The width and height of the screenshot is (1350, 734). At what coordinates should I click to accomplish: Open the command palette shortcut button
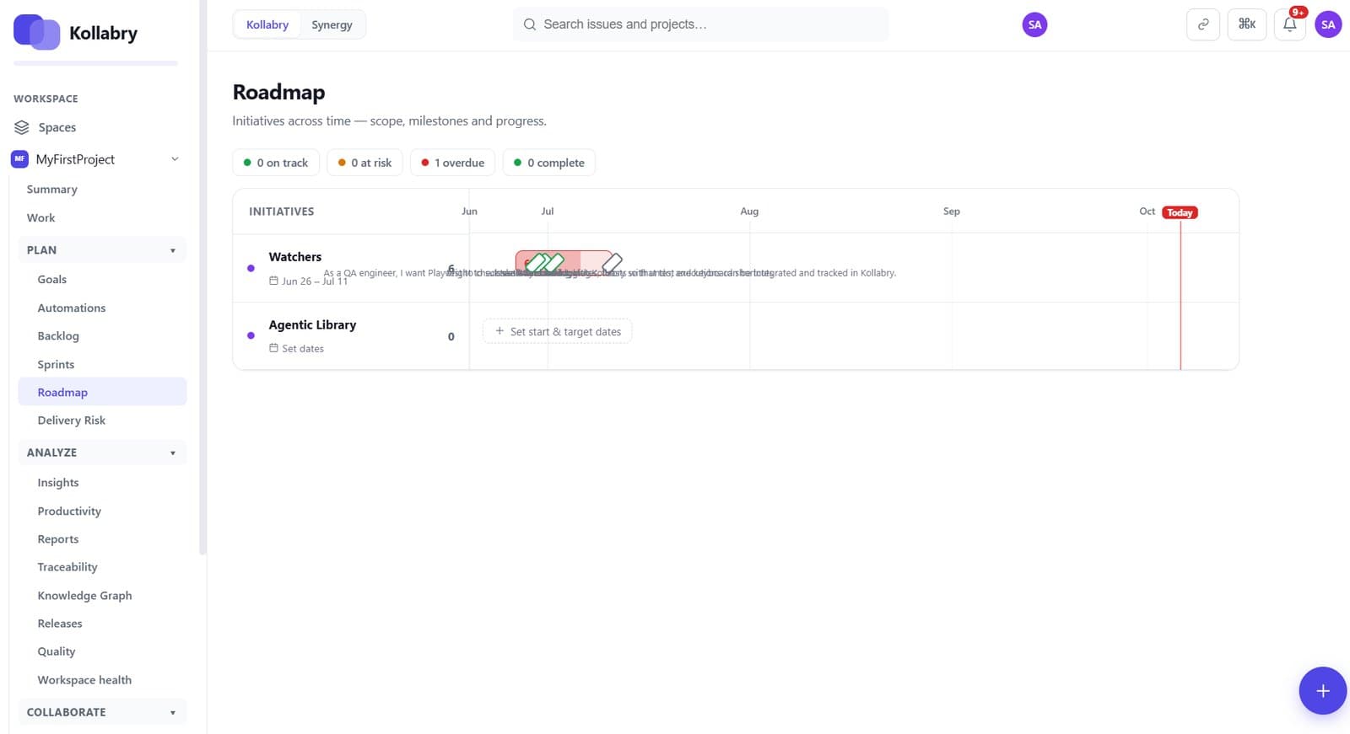[x=1246, y=24]
